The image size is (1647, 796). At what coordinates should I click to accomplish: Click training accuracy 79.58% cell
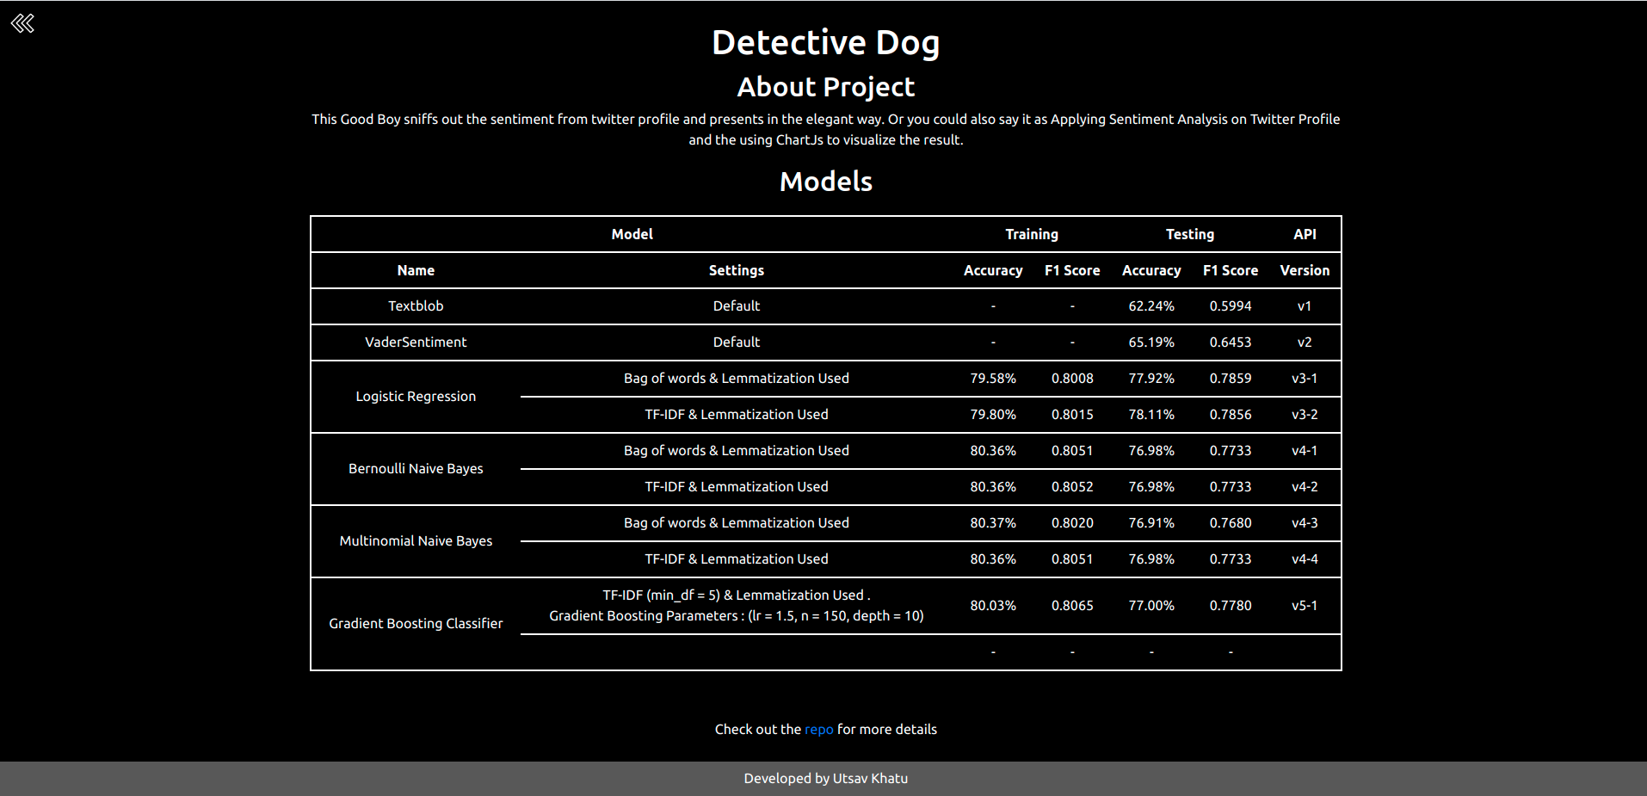point(993,378)
